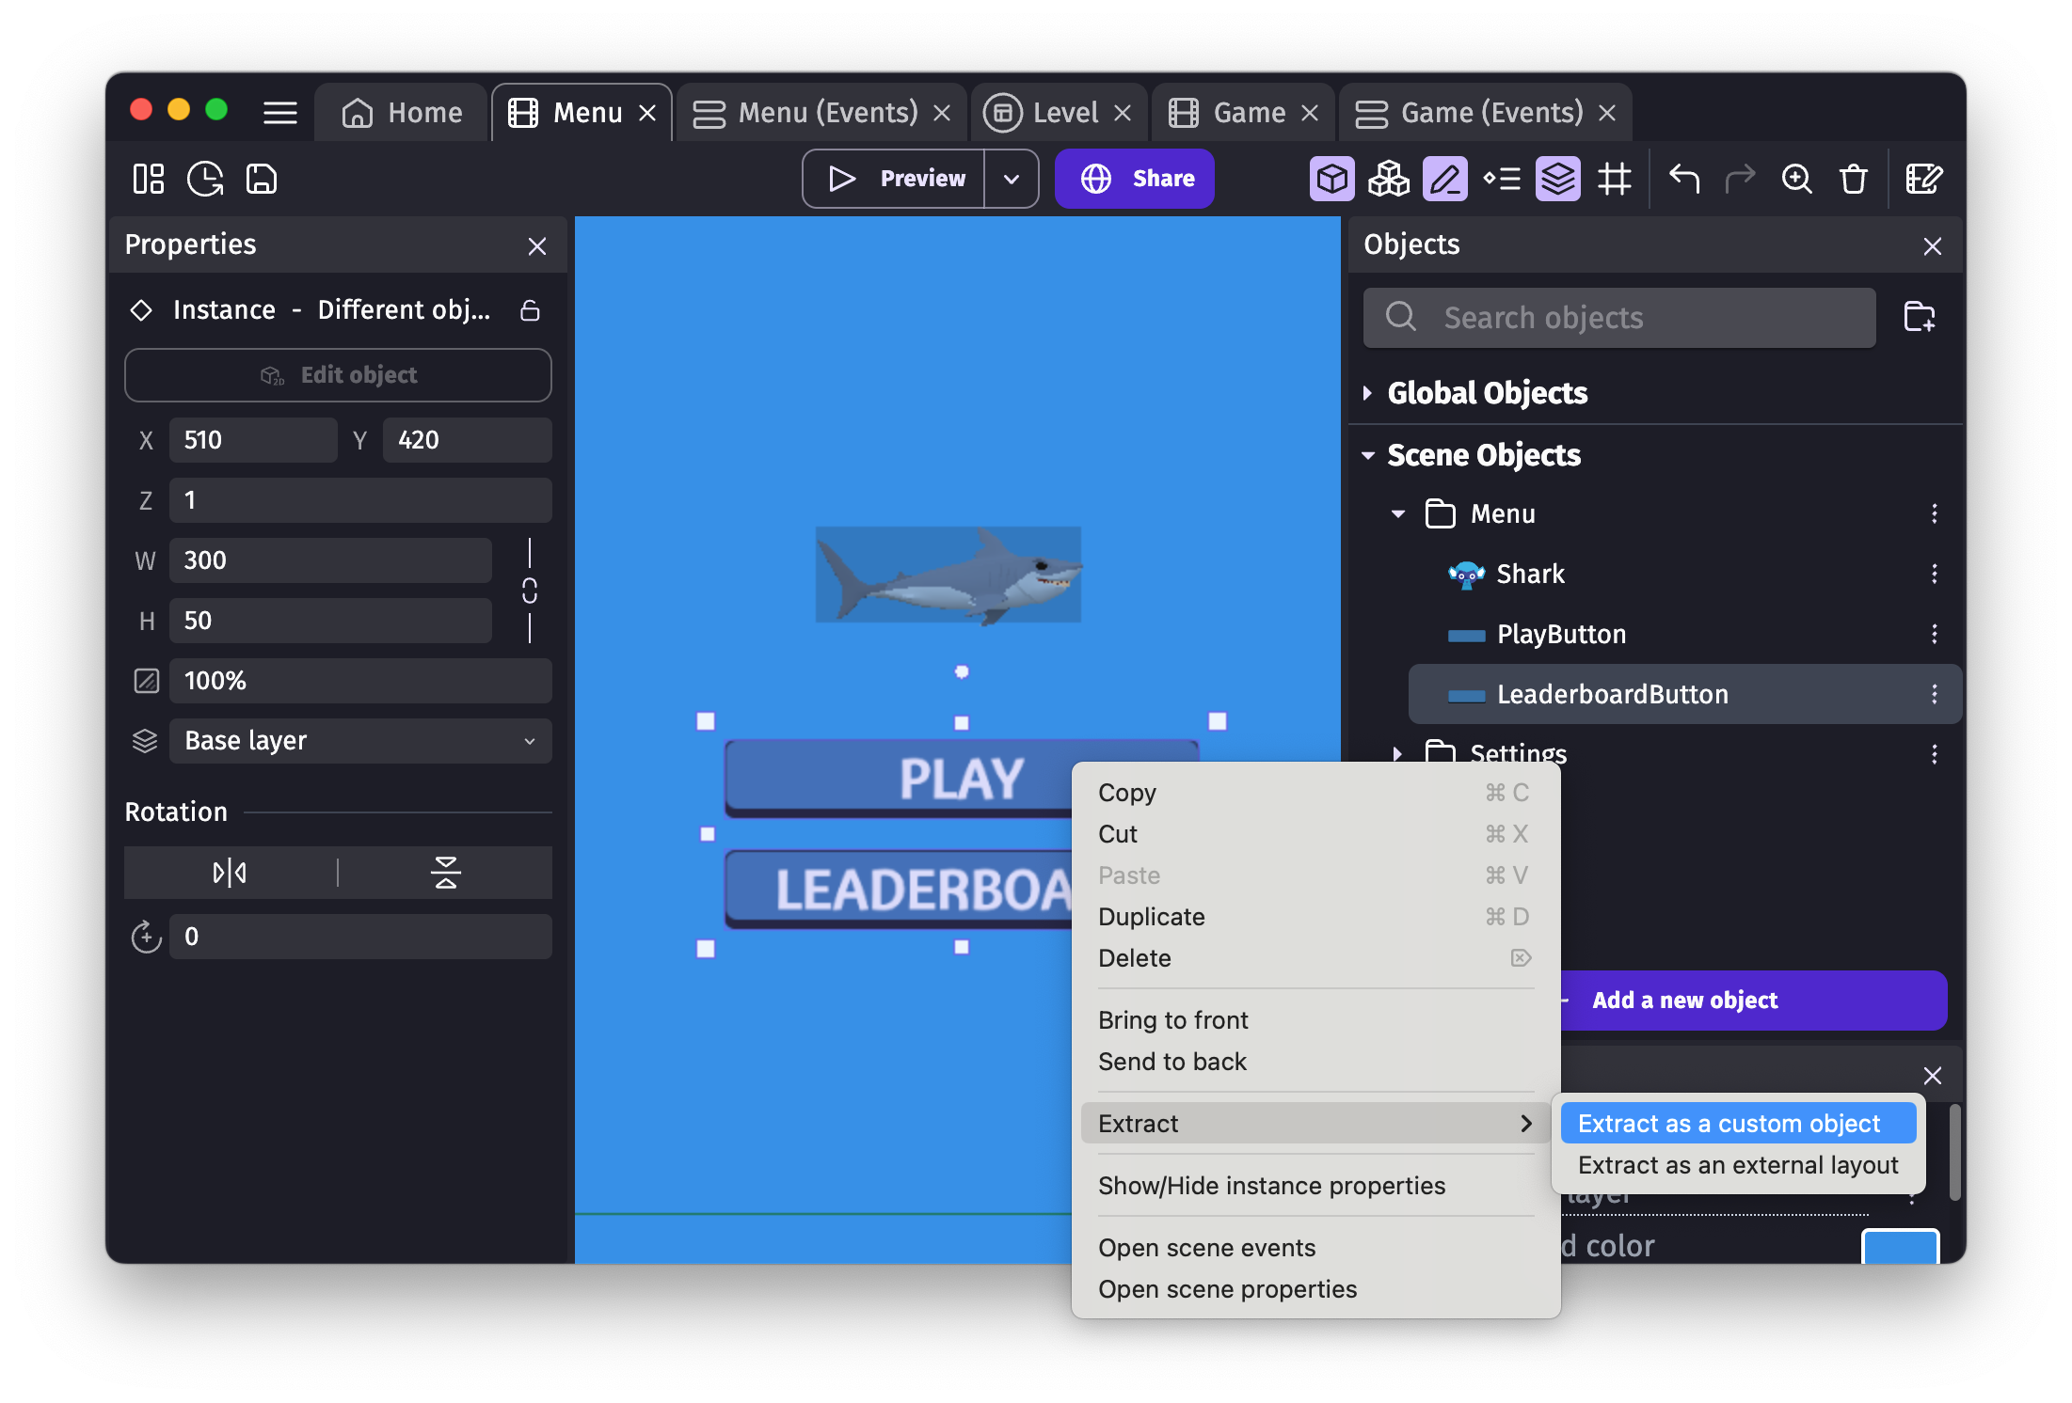Click the background color swatch
The image size is (2072, 1403).
click(1900, 1246)
